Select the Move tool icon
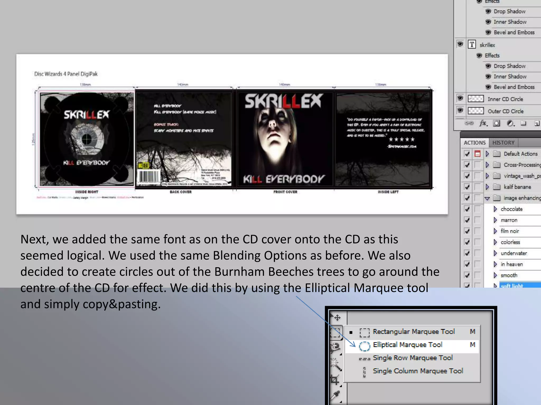 point(337,318)
